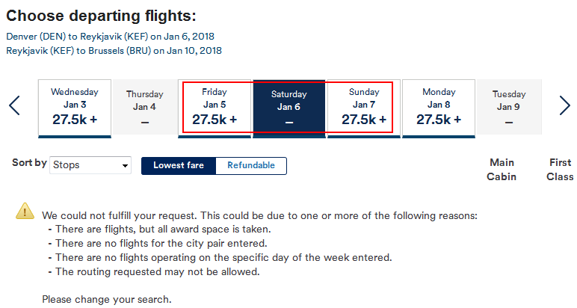Select Thursday Jan 4 date tab
The image size is (577, 308).
(144, 107)
